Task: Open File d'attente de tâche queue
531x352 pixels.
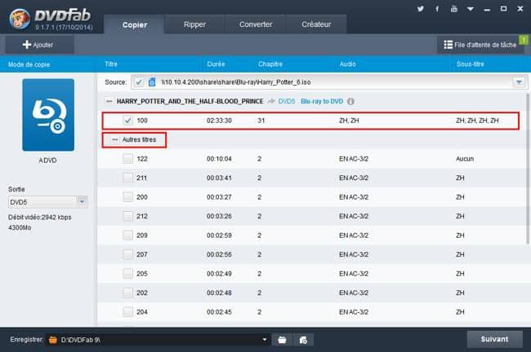Action: click(480, 45)
